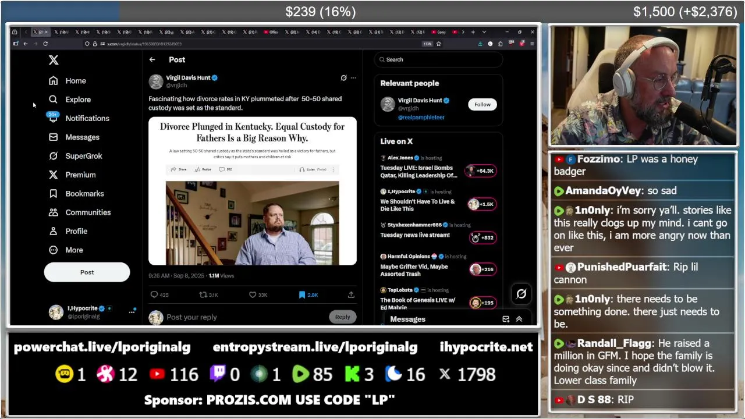This screenshot has width=745, height=419.
Task: Open SuperGrok from the sidebar
Action: [76, 156]
